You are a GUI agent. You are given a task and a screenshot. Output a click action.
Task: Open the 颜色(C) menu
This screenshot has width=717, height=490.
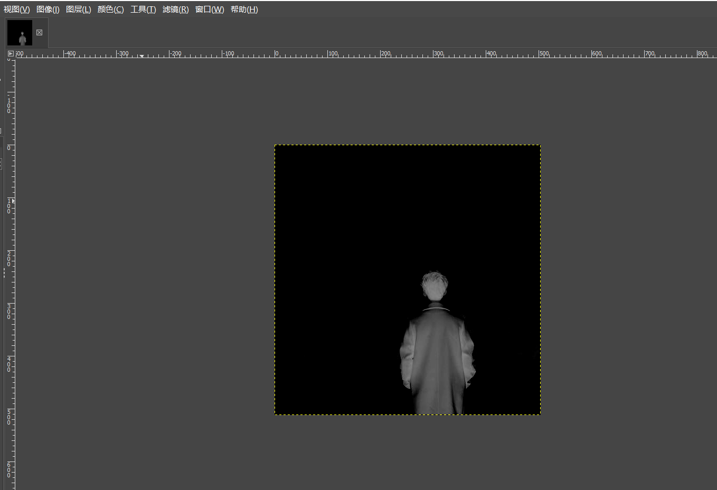pos(111,10)
